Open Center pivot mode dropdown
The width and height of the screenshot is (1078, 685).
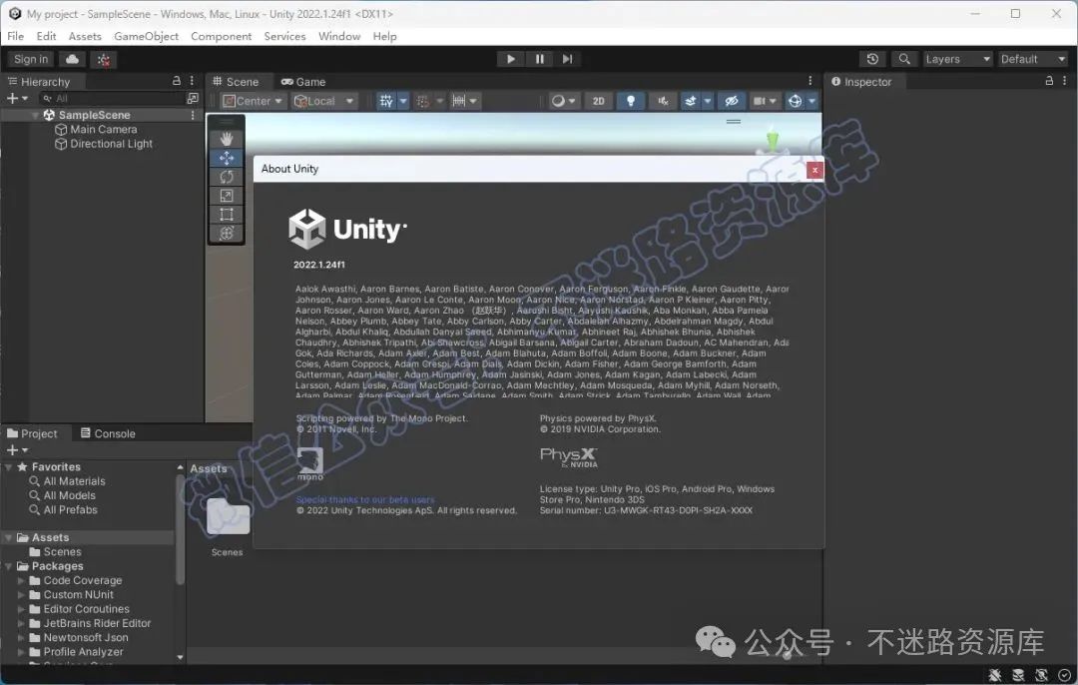click(253, 101)
